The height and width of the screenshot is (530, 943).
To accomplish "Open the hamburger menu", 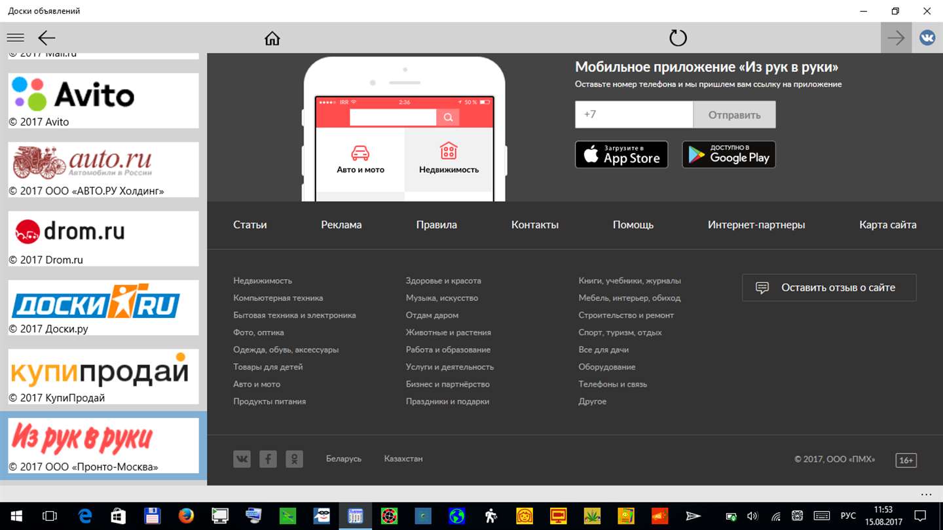I will 15,38.
